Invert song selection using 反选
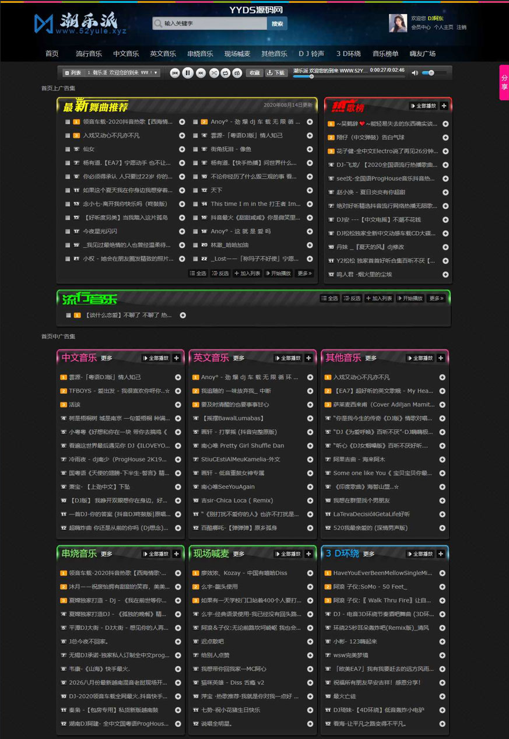Image resolution: width=509 pixels, height=739 pixels. pos(220,272)
